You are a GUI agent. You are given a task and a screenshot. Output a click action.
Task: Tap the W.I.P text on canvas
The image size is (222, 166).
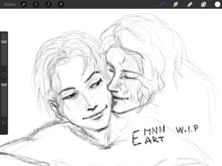click(187, 129)
